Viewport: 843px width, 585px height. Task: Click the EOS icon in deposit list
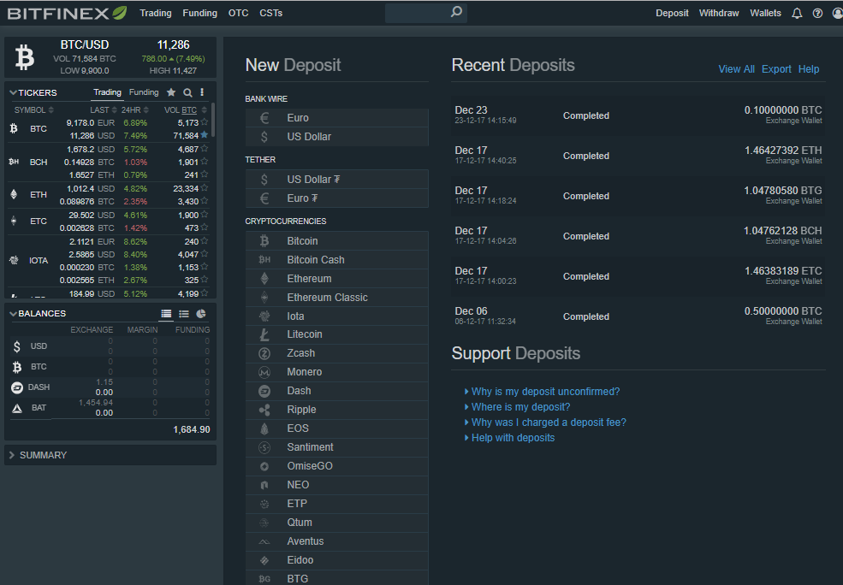(x=264, y=428)
